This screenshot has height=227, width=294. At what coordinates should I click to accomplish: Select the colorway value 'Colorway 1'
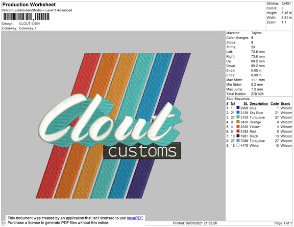point(27,28)
